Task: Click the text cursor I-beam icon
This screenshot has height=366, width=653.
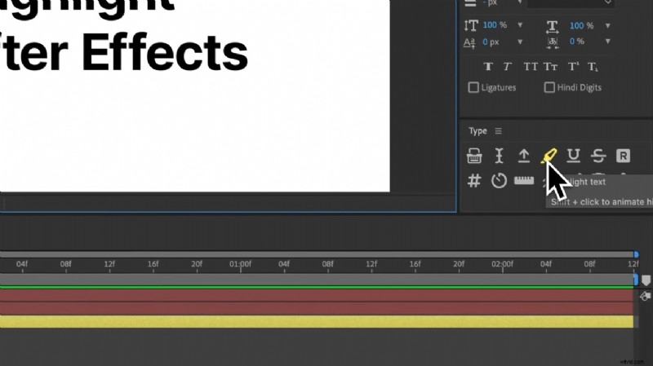Action: 499,156
